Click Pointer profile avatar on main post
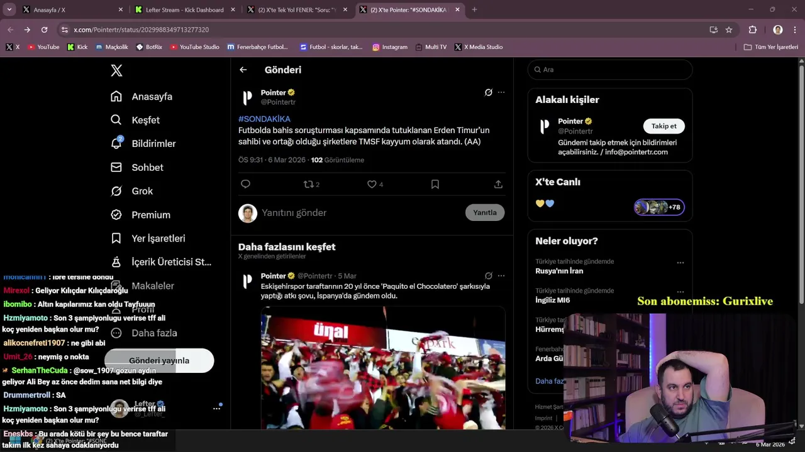805x452 pixels. [x=248, y=97]
